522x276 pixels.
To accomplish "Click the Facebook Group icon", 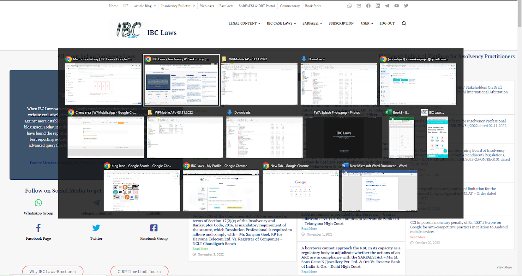I will coord(154,228).
